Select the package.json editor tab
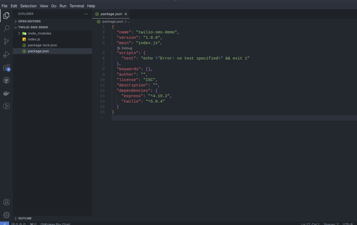 coord(111,14)
